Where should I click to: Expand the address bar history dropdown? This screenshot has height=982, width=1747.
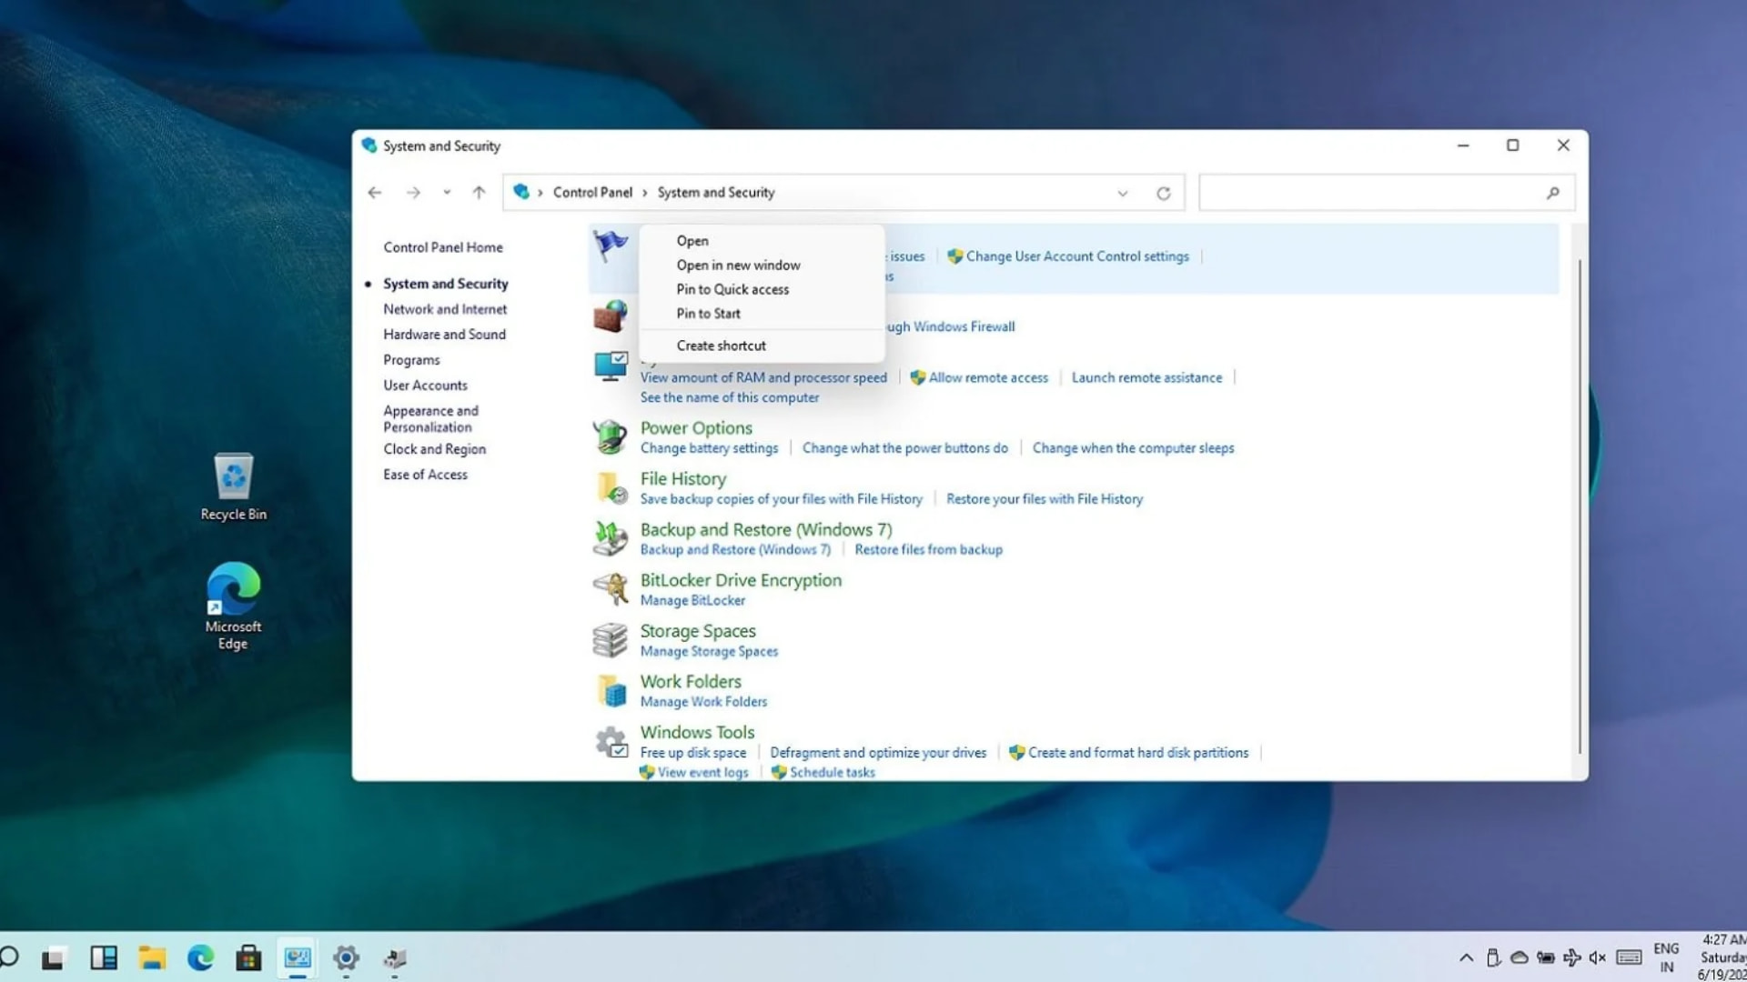1122,193
